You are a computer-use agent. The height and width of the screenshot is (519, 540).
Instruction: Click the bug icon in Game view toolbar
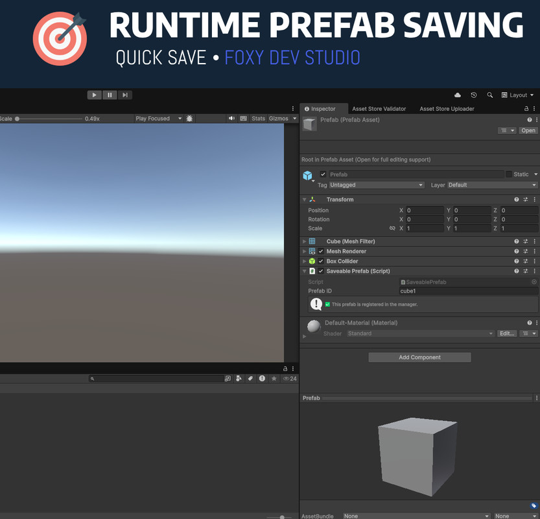pos(189,119)
